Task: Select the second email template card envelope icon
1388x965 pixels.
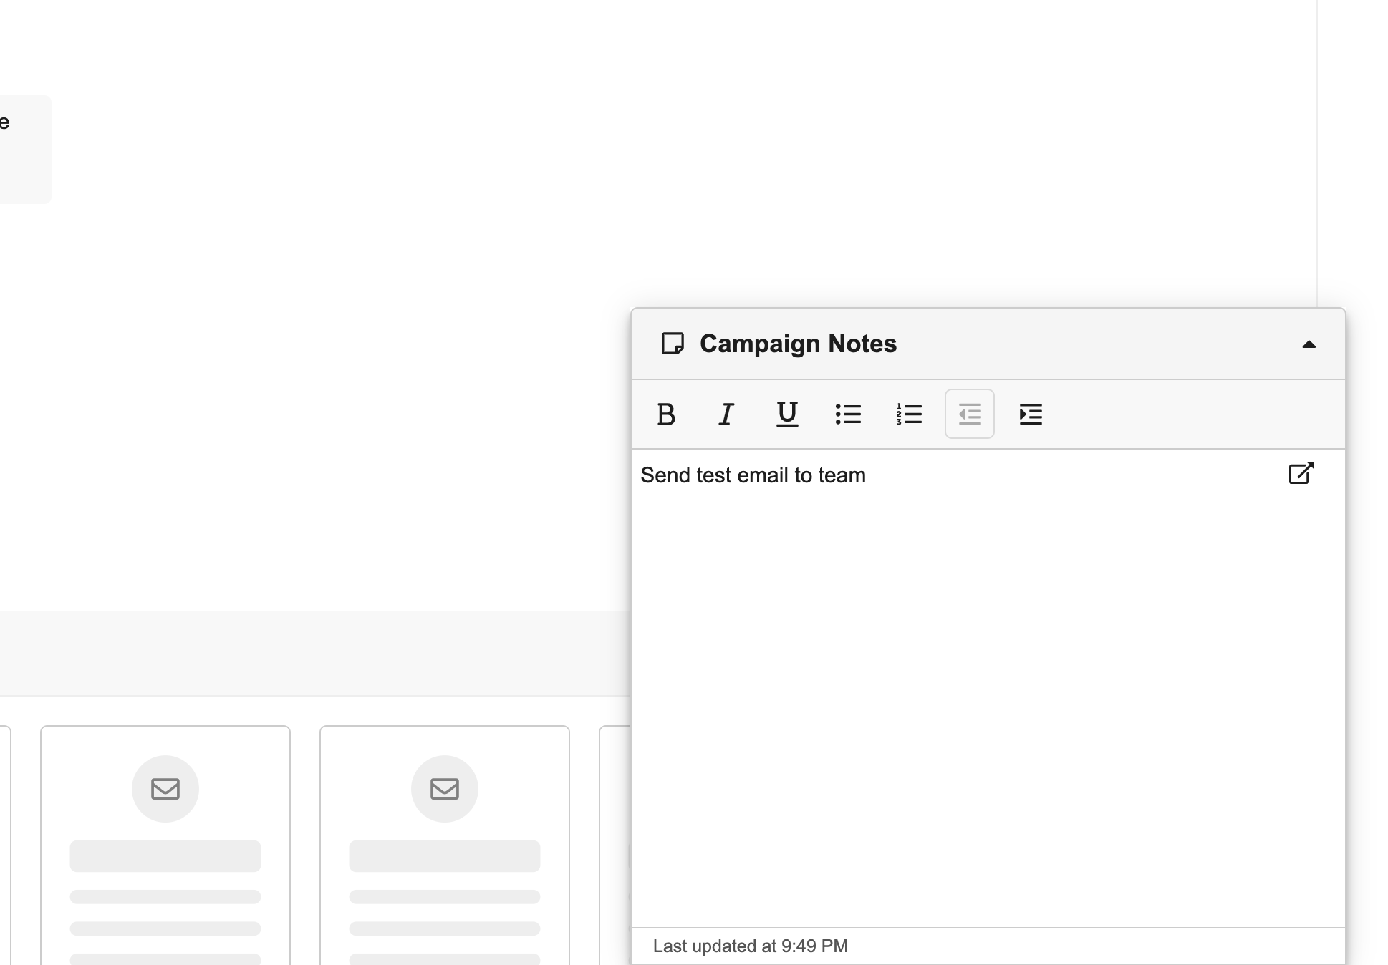Action: point(445,789)
